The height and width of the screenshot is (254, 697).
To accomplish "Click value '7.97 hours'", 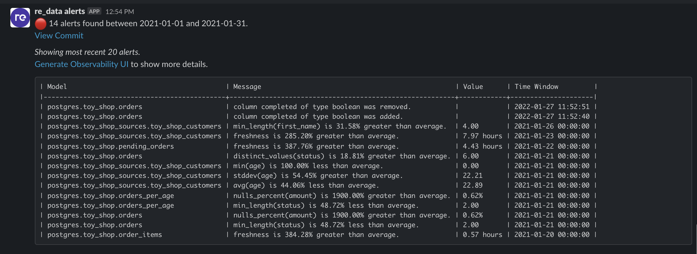I will click(x=482, y=136).
